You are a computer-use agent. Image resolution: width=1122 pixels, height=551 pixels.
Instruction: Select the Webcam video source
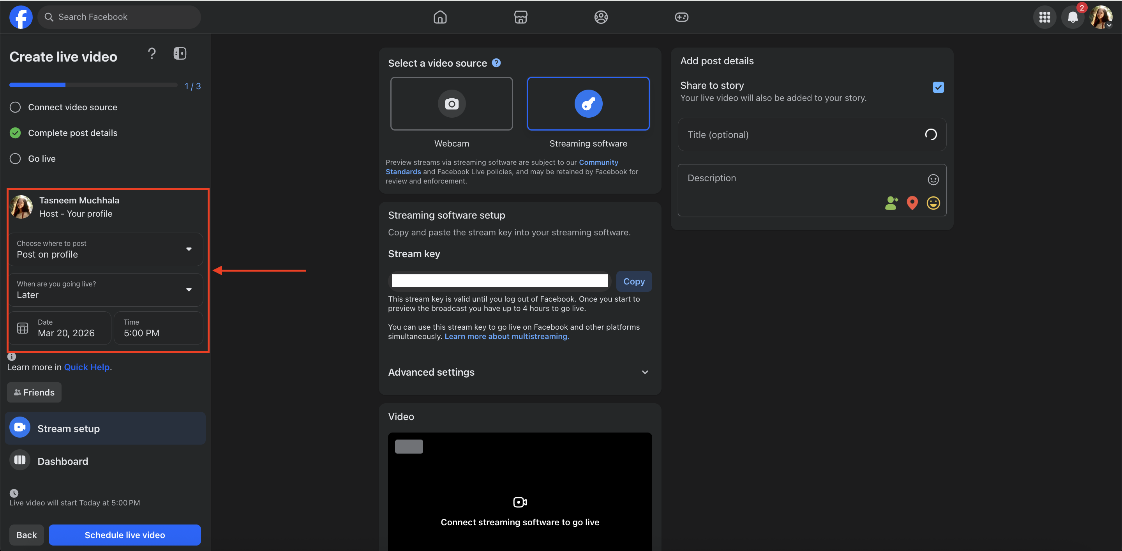pyautogui.click(x=451, y=104)
